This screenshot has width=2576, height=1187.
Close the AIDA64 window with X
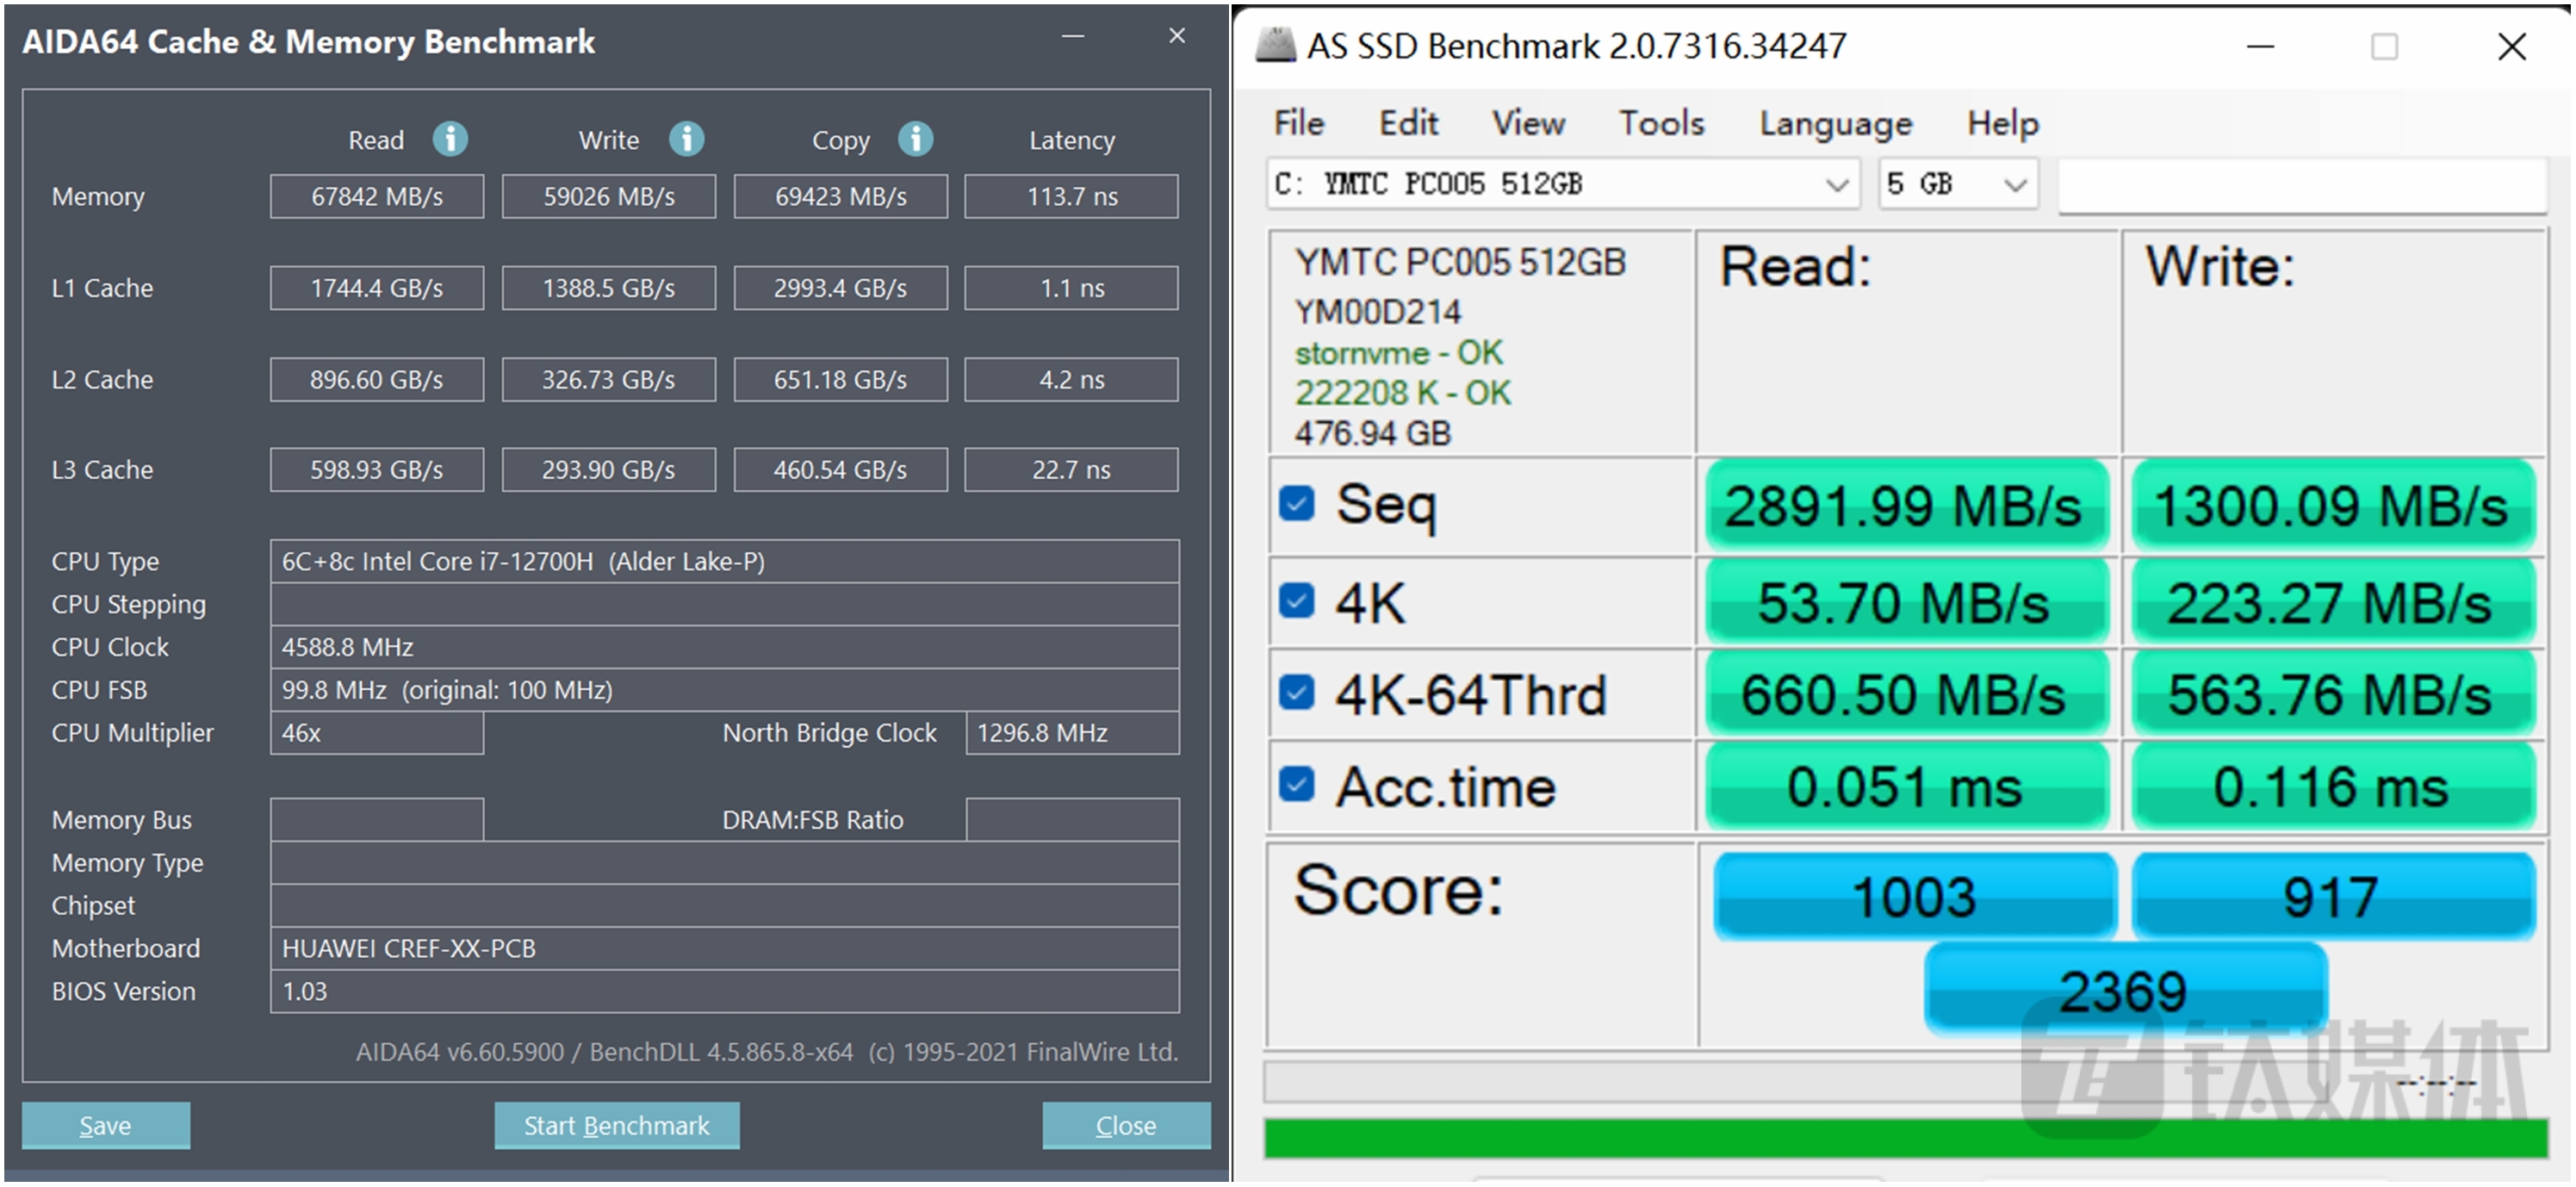[x=1177, y=37]
